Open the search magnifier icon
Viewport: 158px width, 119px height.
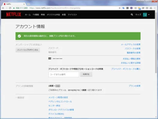[x=132, y=15]
